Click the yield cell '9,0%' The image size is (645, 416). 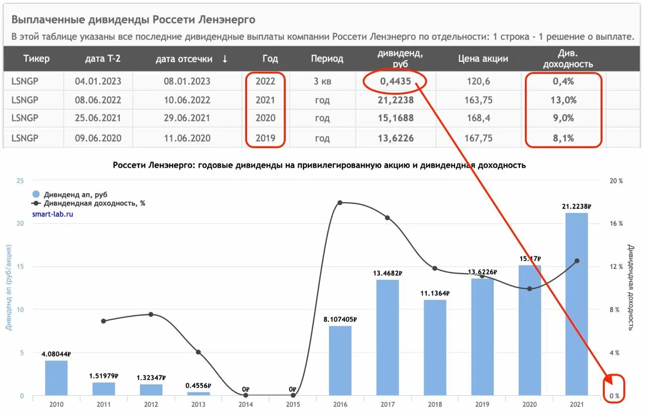pyautogui.click(x=563, y=118)
